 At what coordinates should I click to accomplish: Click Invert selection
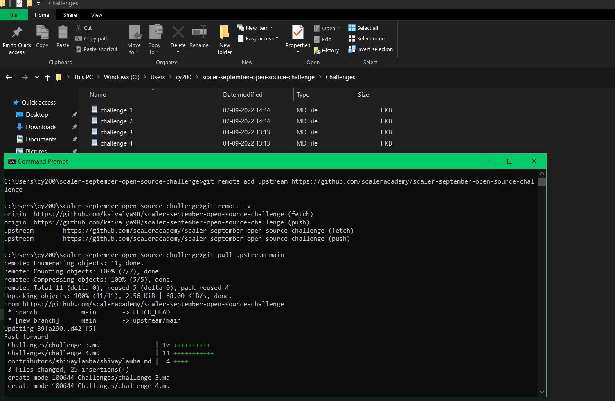point(370,49)
